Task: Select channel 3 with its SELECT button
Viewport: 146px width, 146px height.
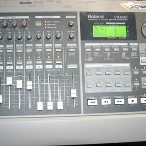Action: click(9, 51)
